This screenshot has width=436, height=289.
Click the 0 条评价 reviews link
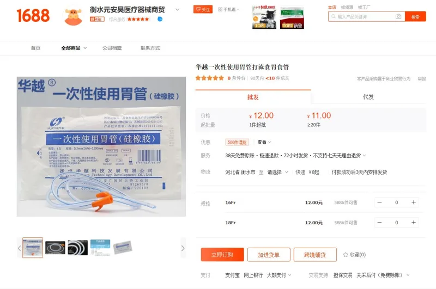pyautogui.click(x=237, y=78)
